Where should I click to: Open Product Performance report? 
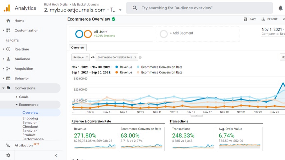pos(33,137)
